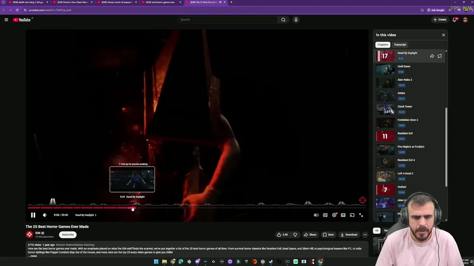Expand description with ...more
Viewport: 474px width, 266px height.
pyautogui.click(x=33, y=256)
